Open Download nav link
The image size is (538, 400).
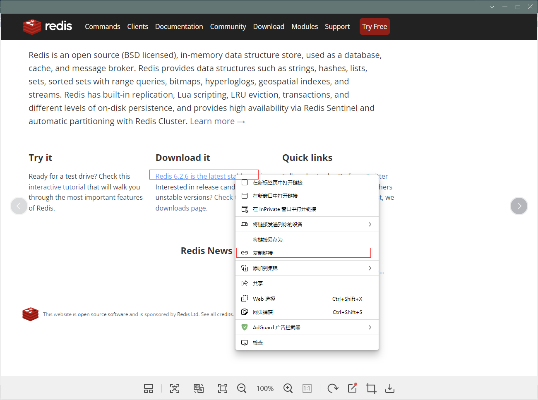tap(269, 26)
